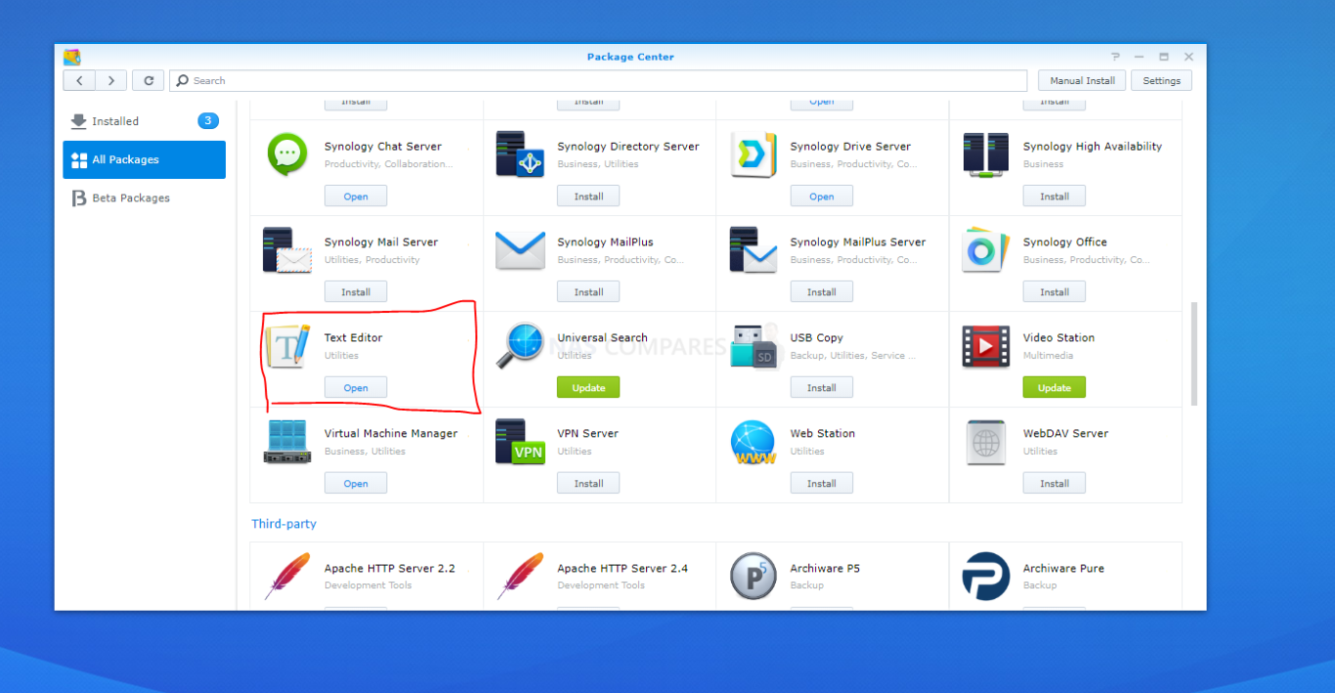Click the Archiware P5 package name
Image resolution: width=1335 pixels, height=693 pixels.
[825, 569]
